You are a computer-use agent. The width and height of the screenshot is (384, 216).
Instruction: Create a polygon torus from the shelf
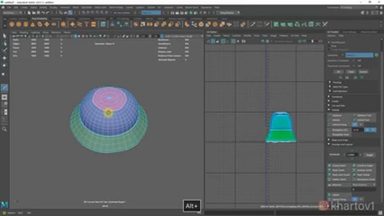coord(40,24)
